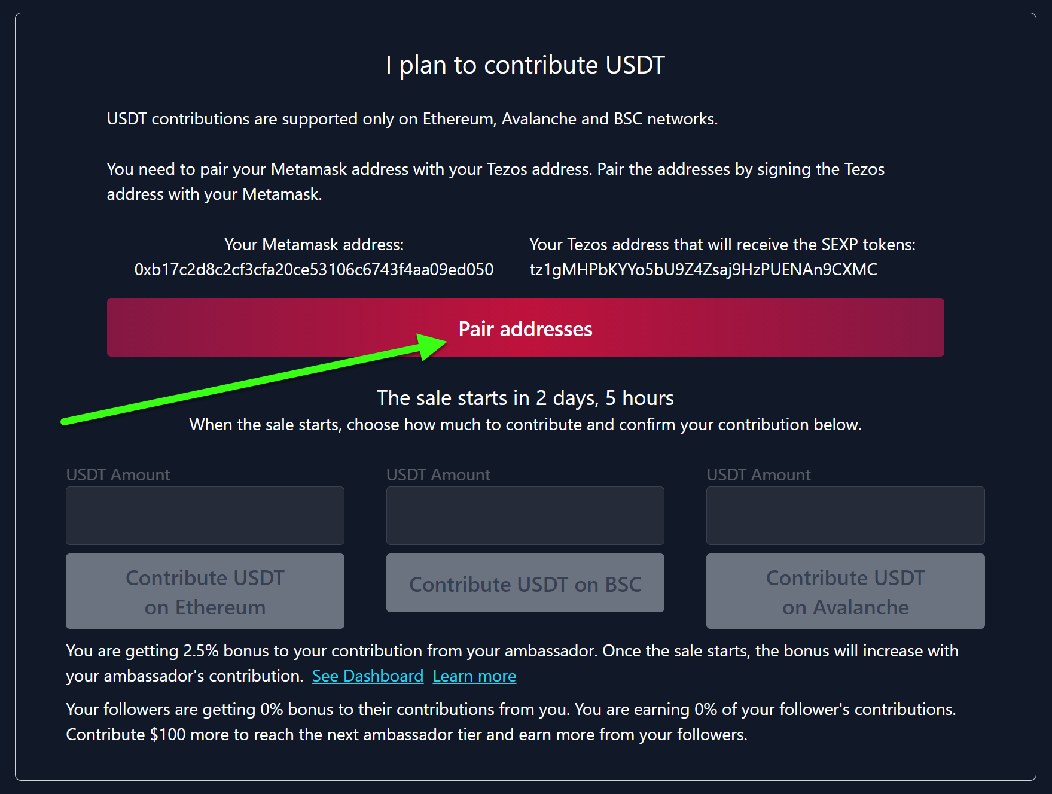The width and height of the screenshot is (1052, 794).
Task: Click the sale starts countdown text
Action: [x=525, y=398]
